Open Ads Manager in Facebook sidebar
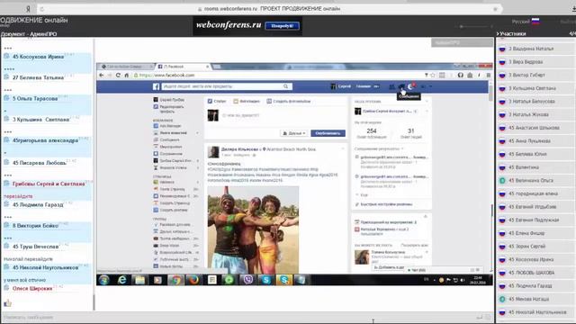Viewport: 576px width, 324px height. 167,126
